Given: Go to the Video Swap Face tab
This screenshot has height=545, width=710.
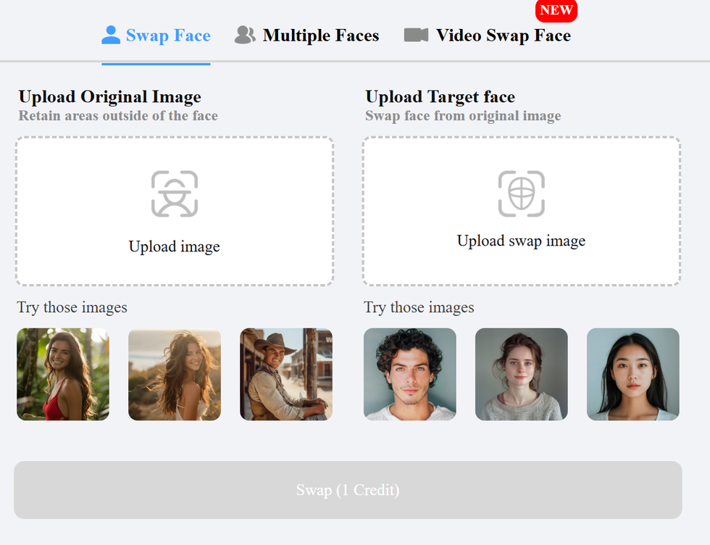Looking at the screenshot, I should coord(503,36).
